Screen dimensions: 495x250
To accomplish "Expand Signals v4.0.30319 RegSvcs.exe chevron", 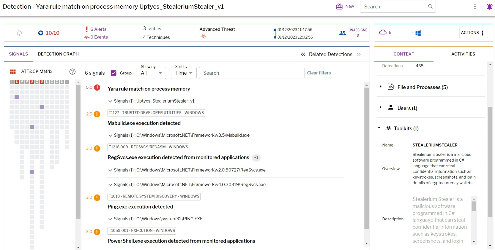I will coord(110,185).
